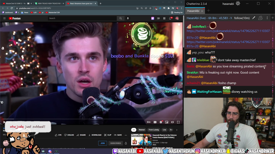Open the YouTube apps grid
Screen dimensions: 275x154
(x=164, y=18)
